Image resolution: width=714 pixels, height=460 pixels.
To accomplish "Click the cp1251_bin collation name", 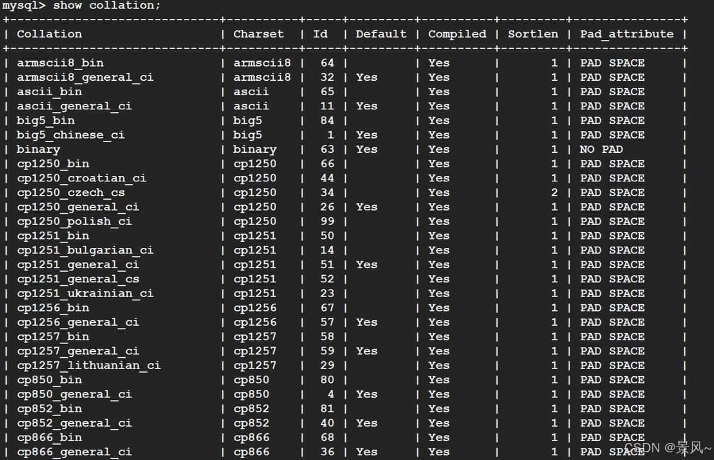I will 53,235.
